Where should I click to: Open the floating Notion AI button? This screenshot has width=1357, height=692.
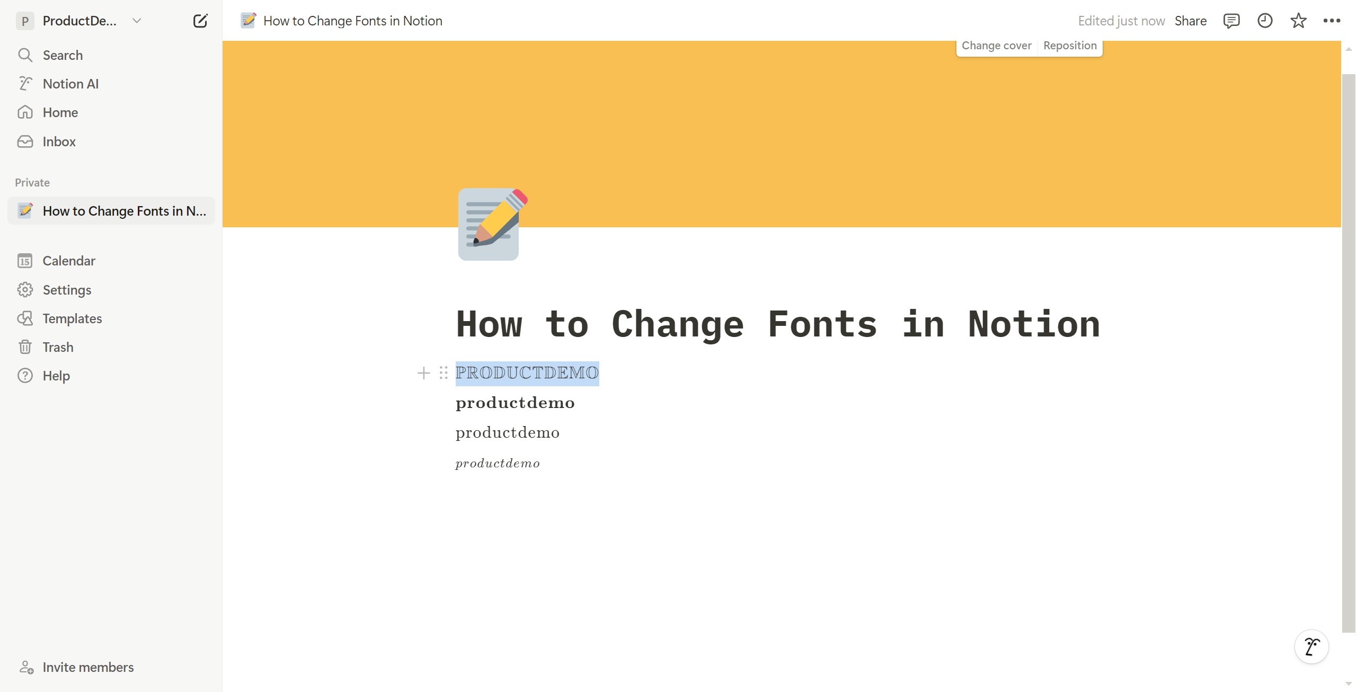pos(1311,646)
